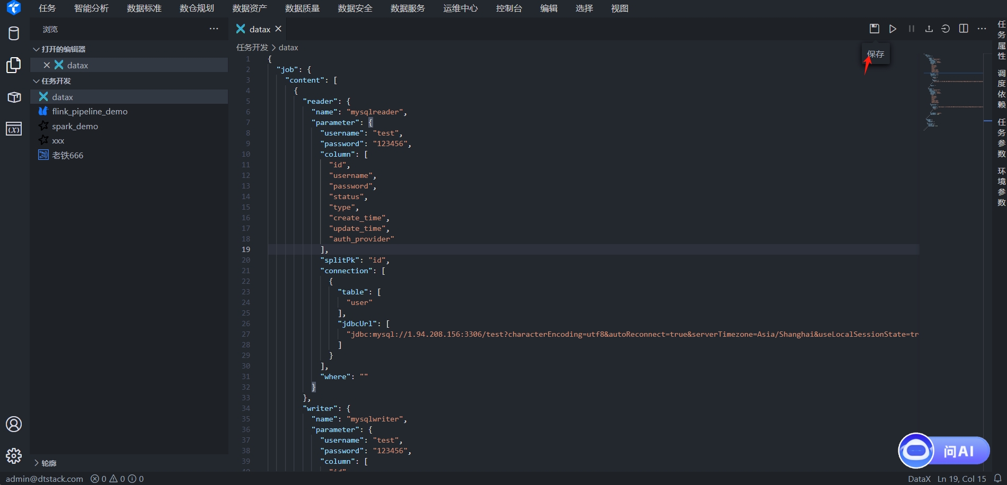Select datax in the open editors list
The image size is (1007, 485).
pyautogui.click(x=129, y=65)
